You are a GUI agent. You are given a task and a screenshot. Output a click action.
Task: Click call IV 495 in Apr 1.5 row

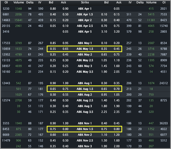pyautogui.click(x=41, y=14)
